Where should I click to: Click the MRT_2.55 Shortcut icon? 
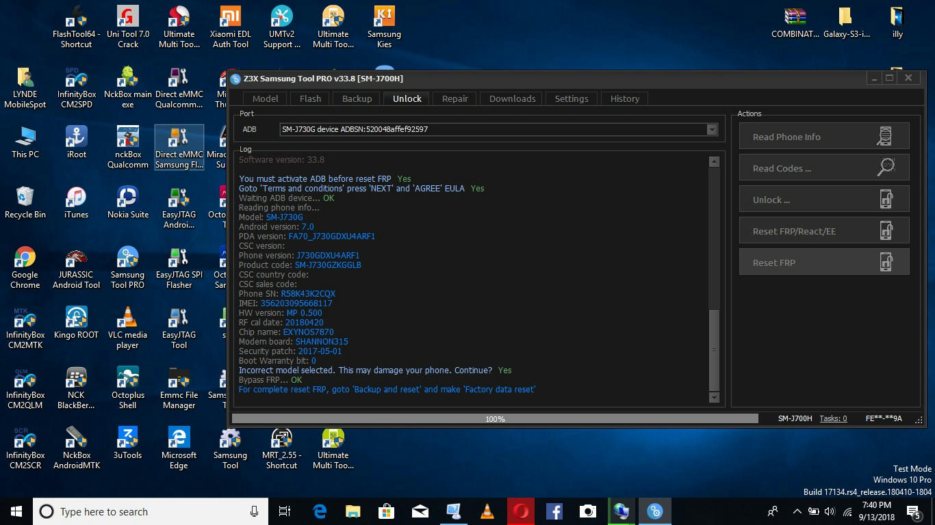click(282, 448)
